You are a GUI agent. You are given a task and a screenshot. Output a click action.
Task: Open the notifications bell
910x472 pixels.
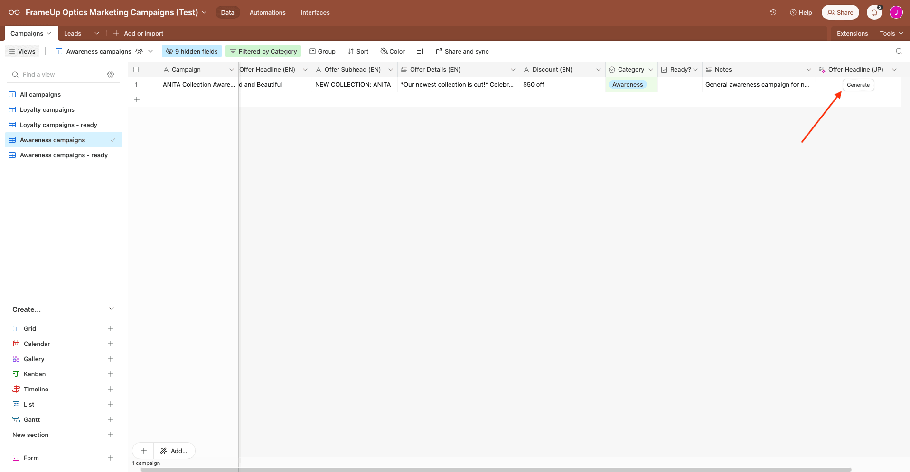(873, 12)
